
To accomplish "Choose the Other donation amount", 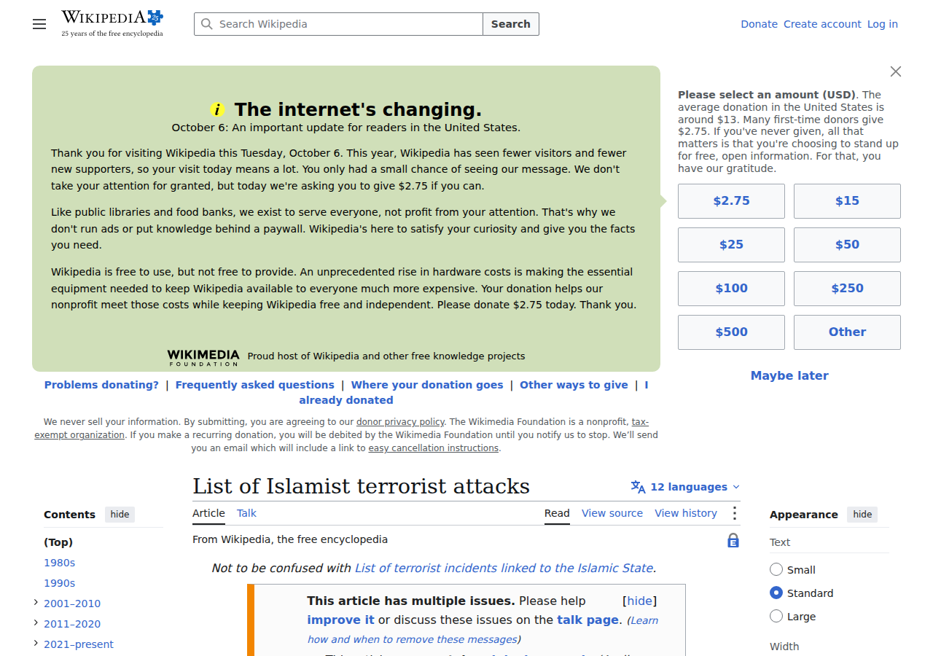I will click(847, 332).
